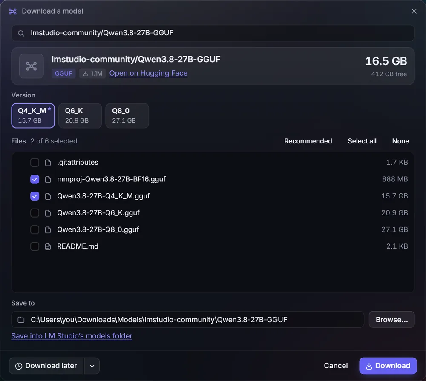Screen dimensions: 426x381
Task: Click the '888 MB' size value
Action: pyautogui.click(x=395, y=179)
